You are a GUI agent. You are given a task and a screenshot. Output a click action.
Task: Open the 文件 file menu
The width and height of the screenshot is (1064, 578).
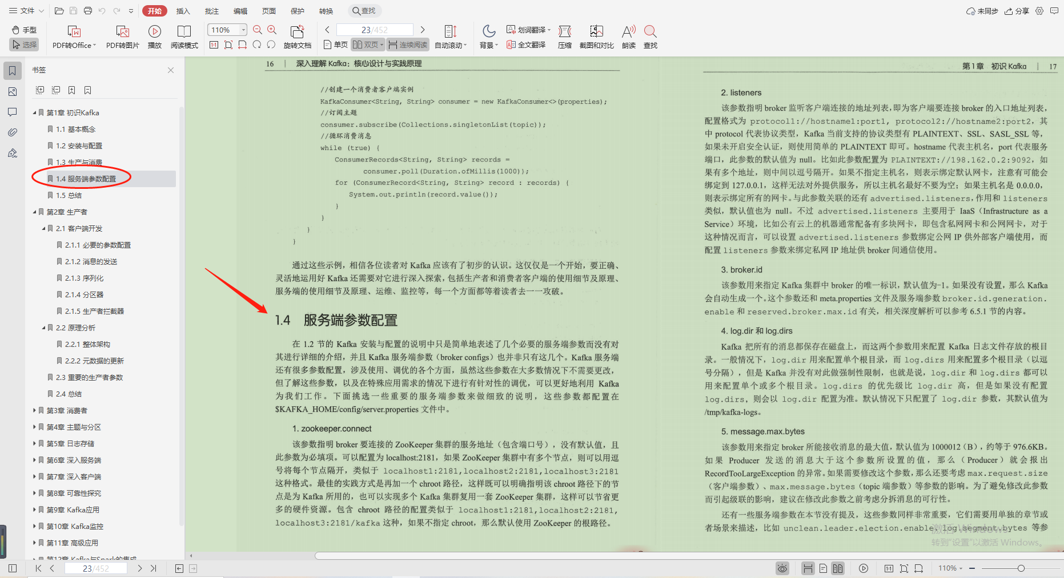point(26,11)
